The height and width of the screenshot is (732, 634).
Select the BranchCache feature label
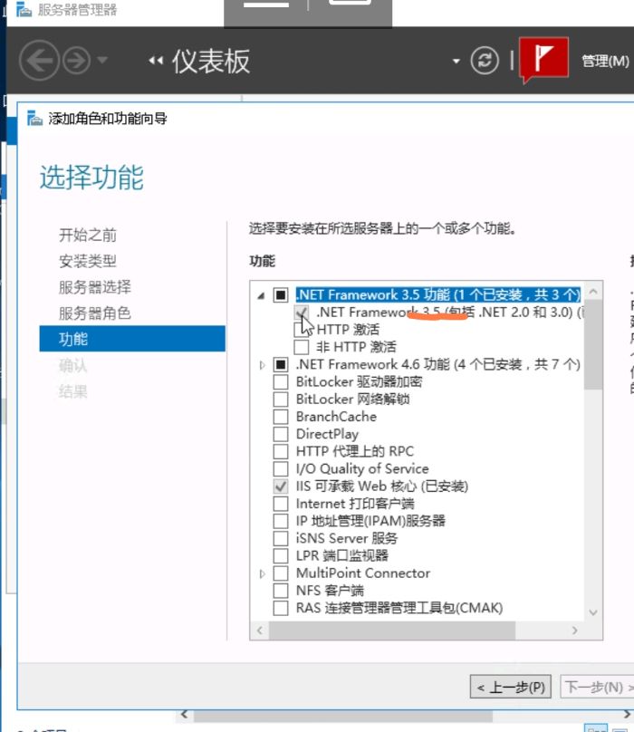pyautogui.click(x=336, y=417)
